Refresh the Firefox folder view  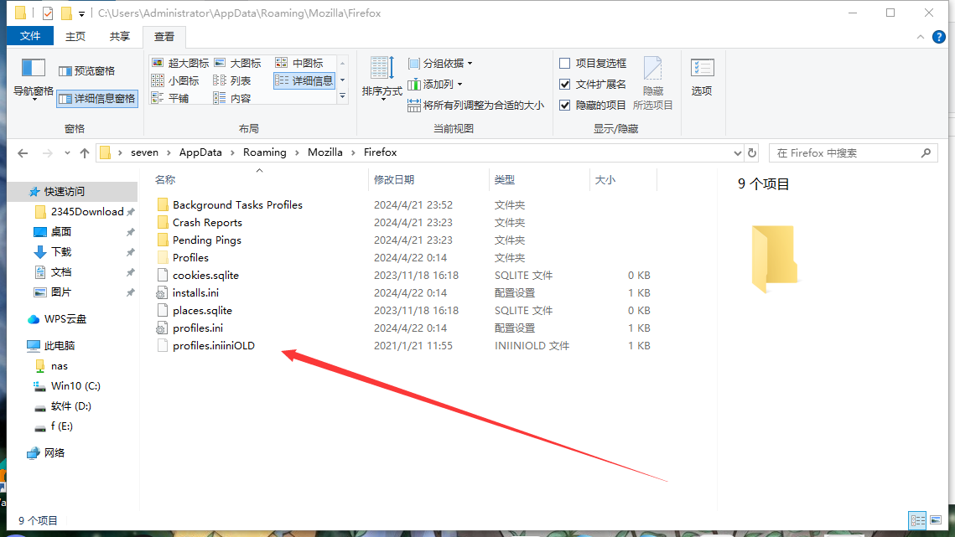click(x=752, y=152)
